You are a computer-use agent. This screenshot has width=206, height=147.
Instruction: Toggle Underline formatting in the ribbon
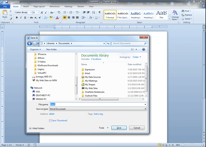click(25, 17)
